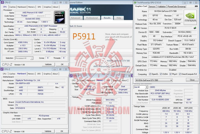The height and width of the screenshot is (134, 200).
Task: Open the Results tab in 3DMark 11
Action: 107,18
